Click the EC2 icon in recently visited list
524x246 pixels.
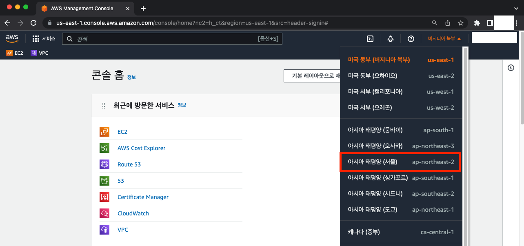(x=104, y=132)
